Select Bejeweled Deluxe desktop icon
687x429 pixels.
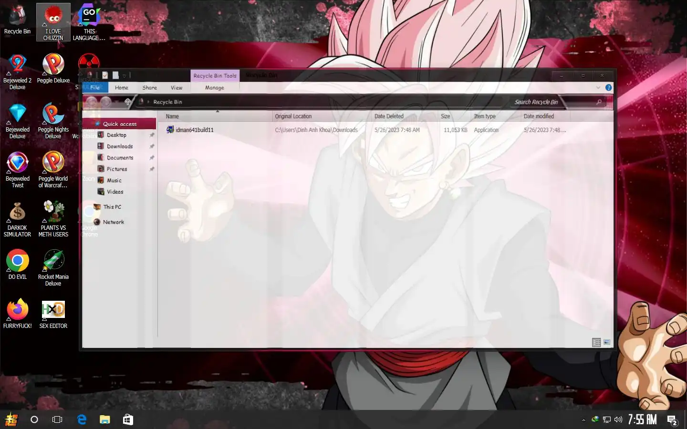[17, 121]
